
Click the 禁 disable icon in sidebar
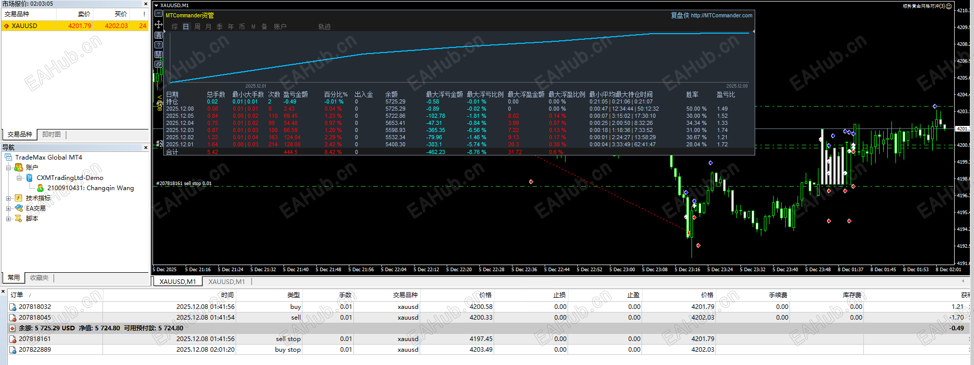159,54
